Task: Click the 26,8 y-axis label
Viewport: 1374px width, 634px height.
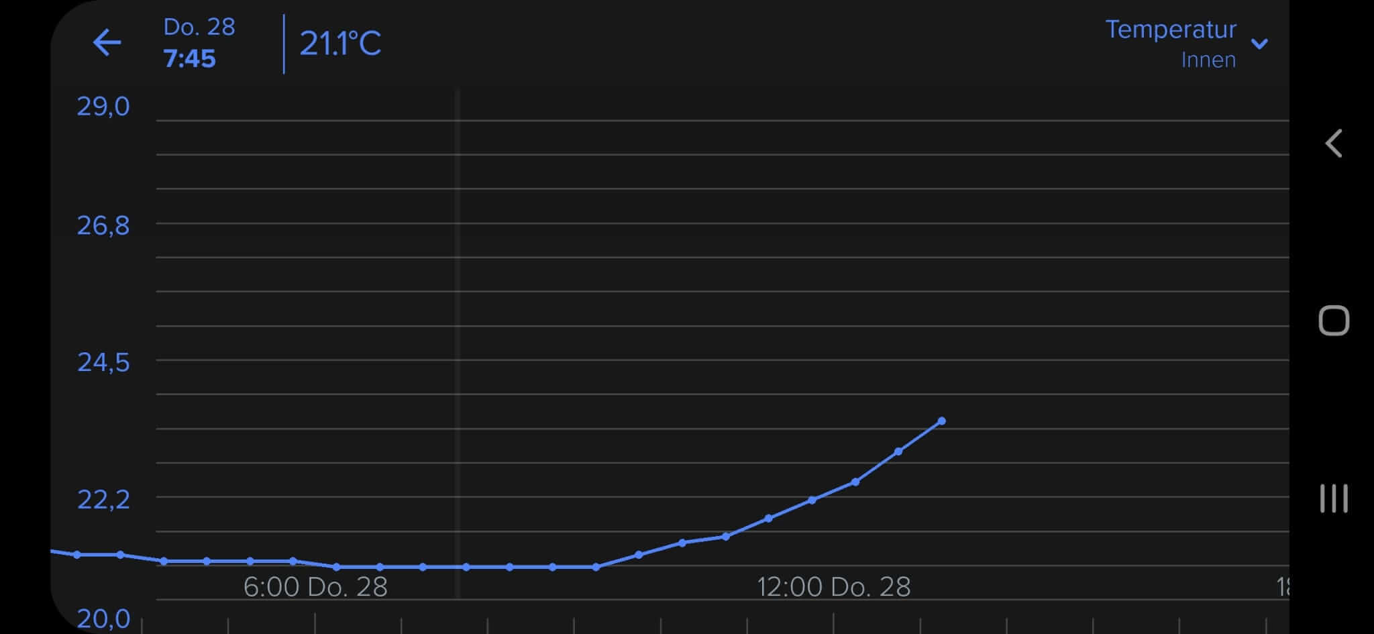Action: point(103,226)
